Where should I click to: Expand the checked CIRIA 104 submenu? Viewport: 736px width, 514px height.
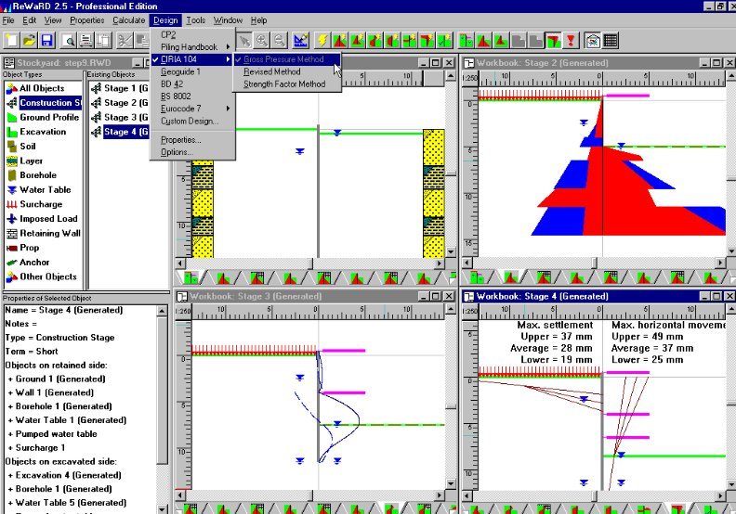[192, 59]
